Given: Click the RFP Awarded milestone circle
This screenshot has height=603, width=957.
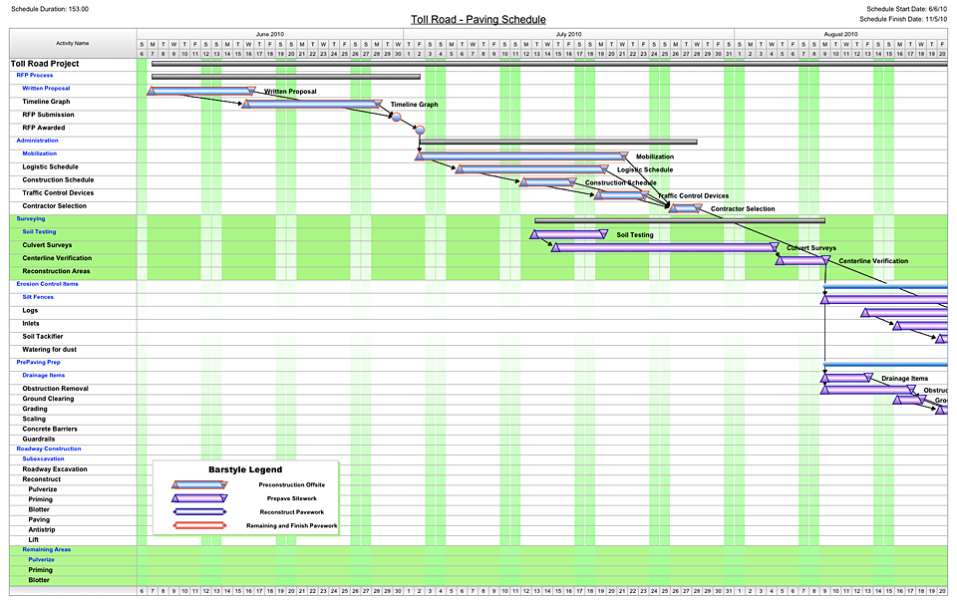Looking at the screenshot, I should (x=420, y=130).
